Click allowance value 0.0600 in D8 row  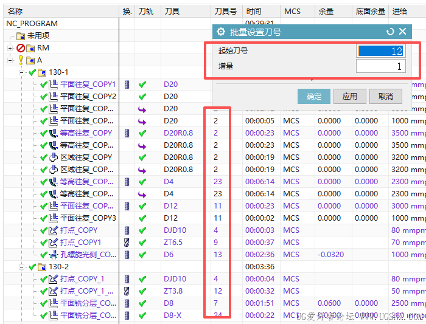click(x=329, y=303)
